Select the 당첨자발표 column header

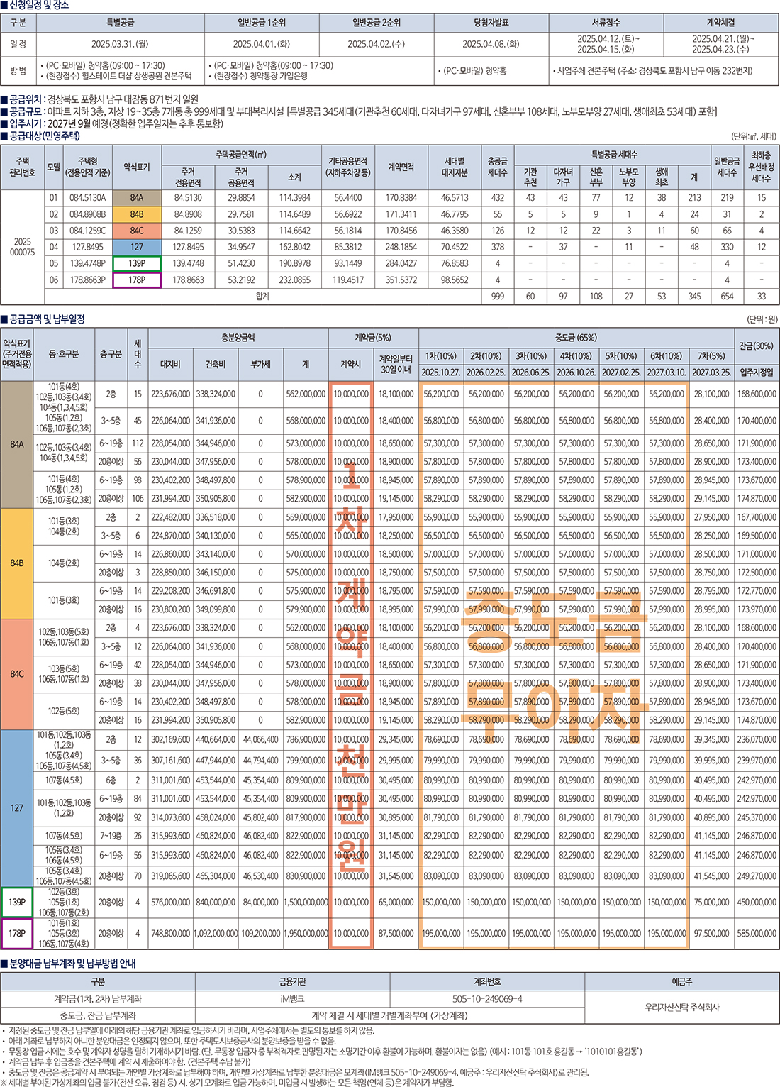coord(491,23)
